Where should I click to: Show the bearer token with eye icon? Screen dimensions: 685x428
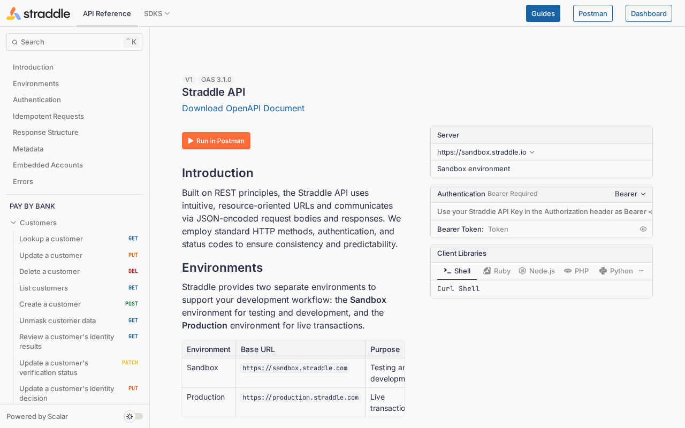click(643, 229)
